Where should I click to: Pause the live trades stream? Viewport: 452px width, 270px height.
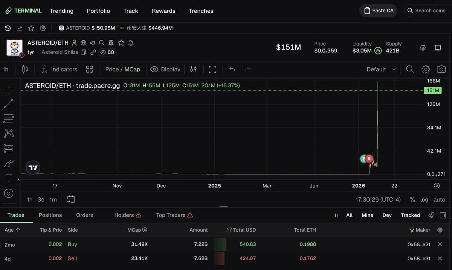pos(336,215)
